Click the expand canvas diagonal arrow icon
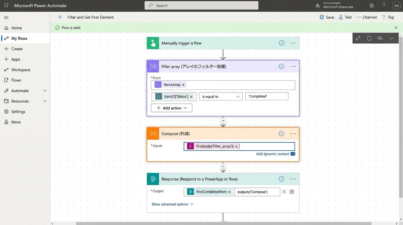The image size is (403, 225). [x=358, y=38]
